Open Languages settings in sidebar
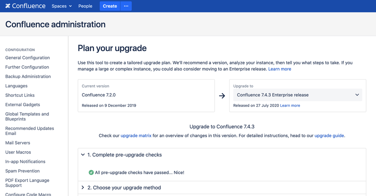Screen dimensions: 376x196 coord(16,86)
